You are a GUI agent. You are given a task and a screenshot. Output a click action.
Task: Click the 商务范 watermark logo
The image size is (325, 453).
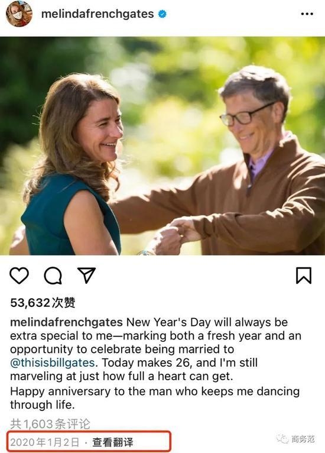click(295, 439)
